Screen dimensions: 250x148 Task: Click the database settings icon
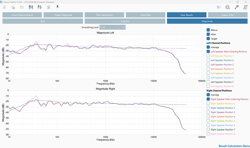[228, 7]
